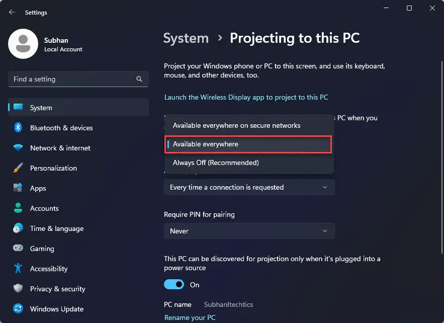Click the search magnifier in Find a setting
444x323 pixels.
139,79
